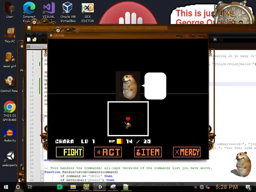Open File Explorer from the taskbar
This screenshot has height=192, width=256.
pos(73,187)
